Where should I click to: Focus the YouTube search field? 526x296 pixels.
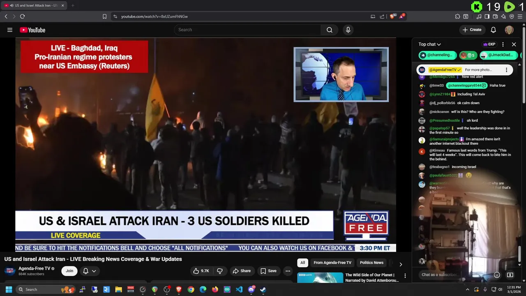(247, 30)
